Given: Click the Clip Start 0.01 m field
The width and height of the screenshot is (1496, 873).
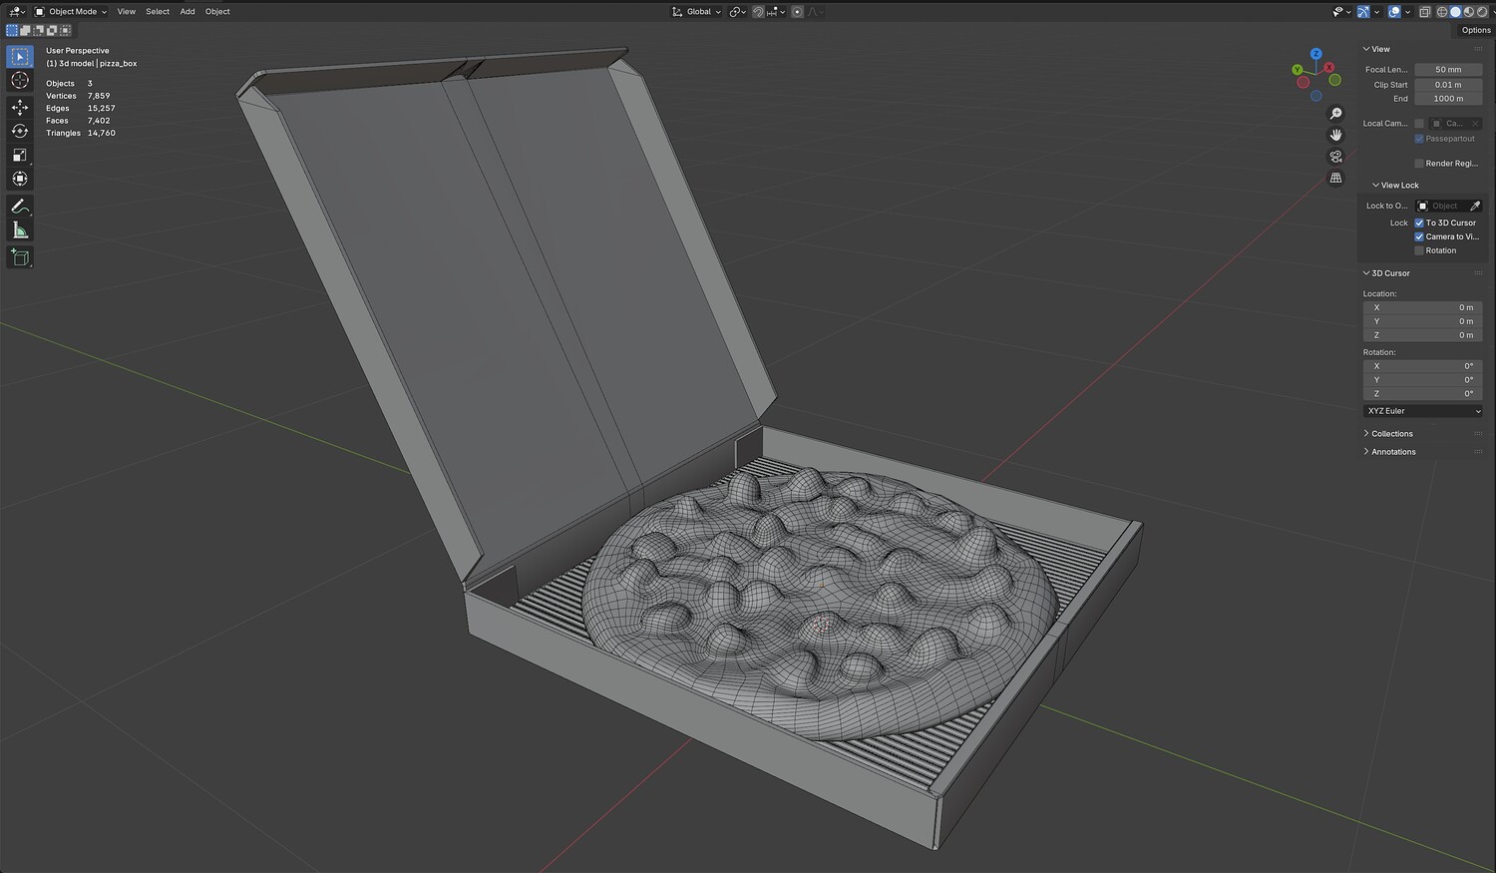Looking at the screenshot, I should [x=1448, y=85].
